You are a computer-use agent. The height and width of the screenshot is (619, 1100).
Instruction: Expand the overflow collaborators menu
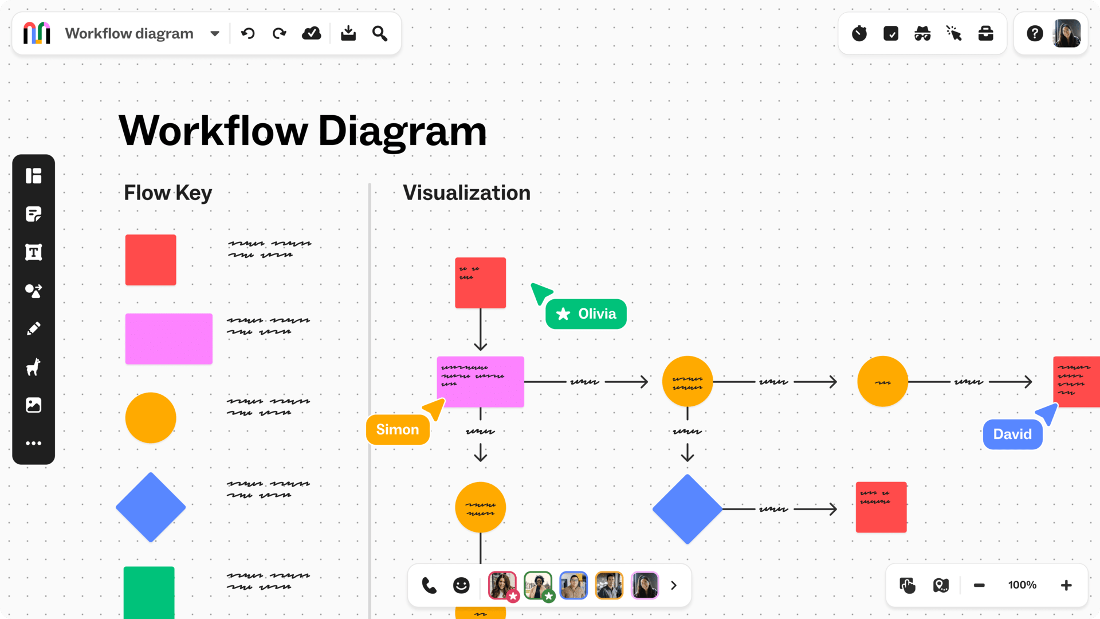pyautogui.click(x=674, y=585)
